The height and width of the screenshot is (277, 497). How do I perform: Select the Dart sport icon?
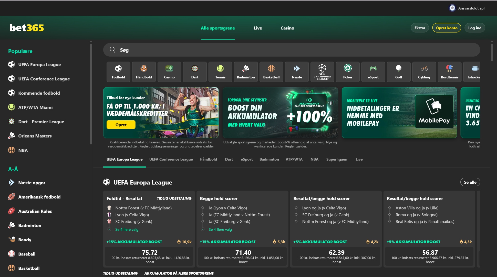coord(195,72)
